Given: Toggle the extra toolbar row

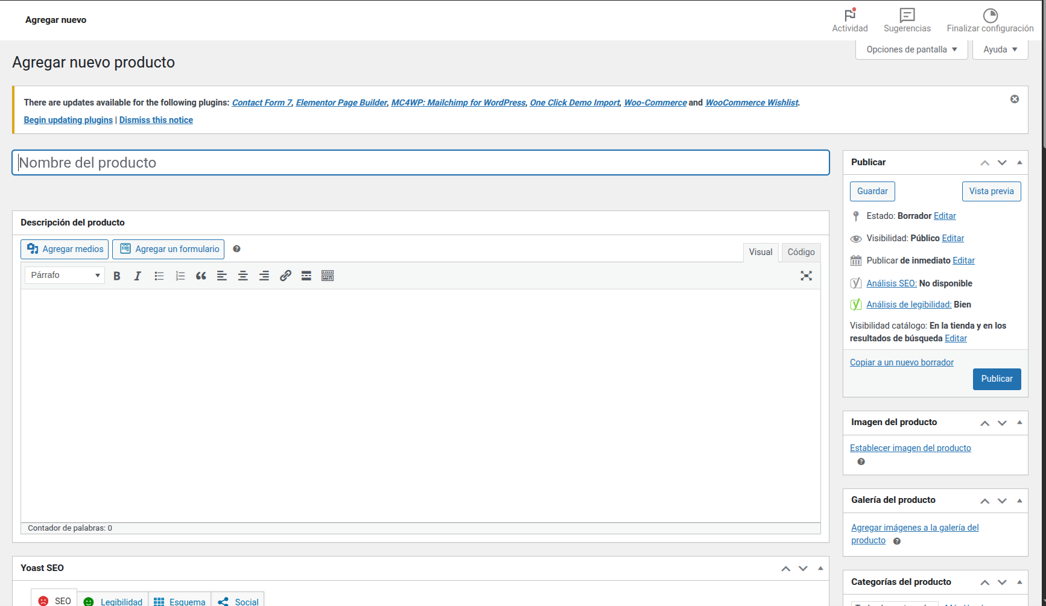Looking at the screenshot, I should click(328, 276).
